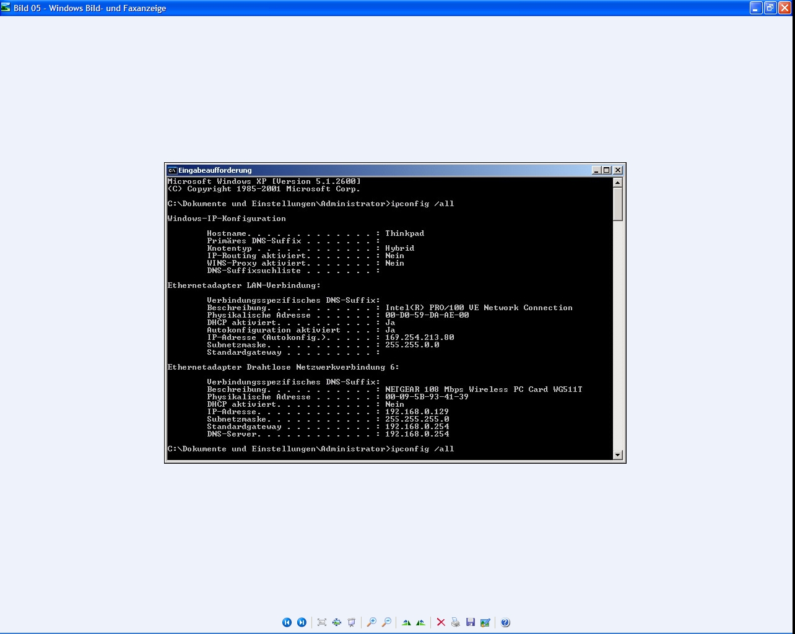Click the Knotentyp value 'Hybrid'
The height and width of the screenshot is (634, 795).
[400, 248]
